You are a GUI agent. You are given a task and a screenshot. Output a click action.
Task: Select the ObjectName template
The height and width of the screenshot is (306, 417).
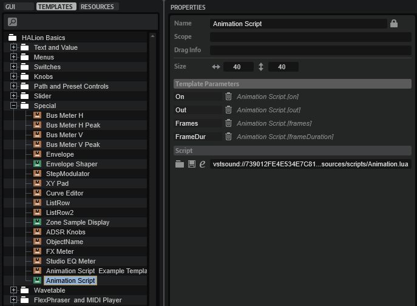[64, 242]
